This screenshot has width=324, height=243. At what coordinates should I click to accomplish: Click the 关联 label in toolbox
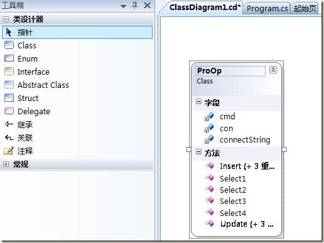[x=25, y=138]
